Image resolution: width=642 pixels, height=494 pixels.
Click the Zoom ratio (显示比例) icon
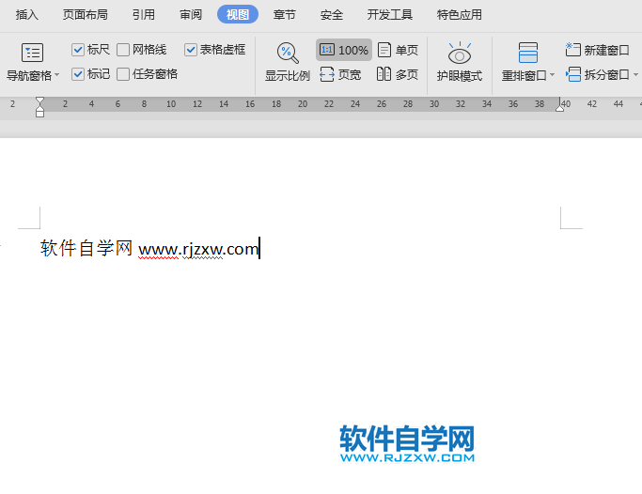pos(287,54)
